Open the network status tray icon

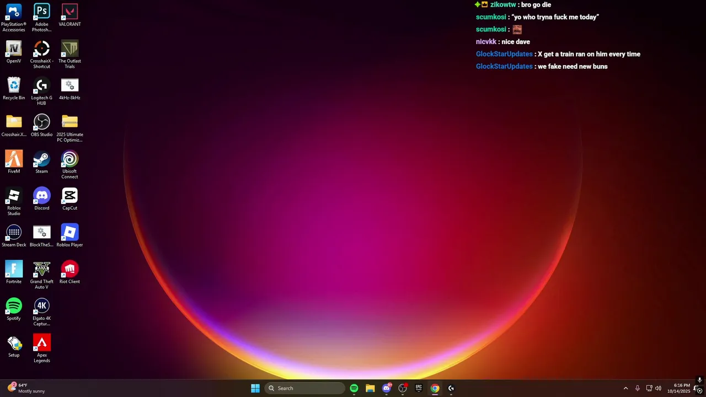(649, 388)
